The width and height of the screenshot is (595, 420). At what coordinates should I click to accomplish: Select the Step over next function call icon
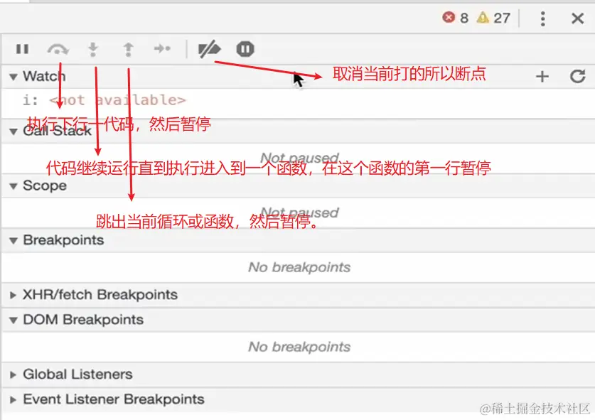coord(58,49)
